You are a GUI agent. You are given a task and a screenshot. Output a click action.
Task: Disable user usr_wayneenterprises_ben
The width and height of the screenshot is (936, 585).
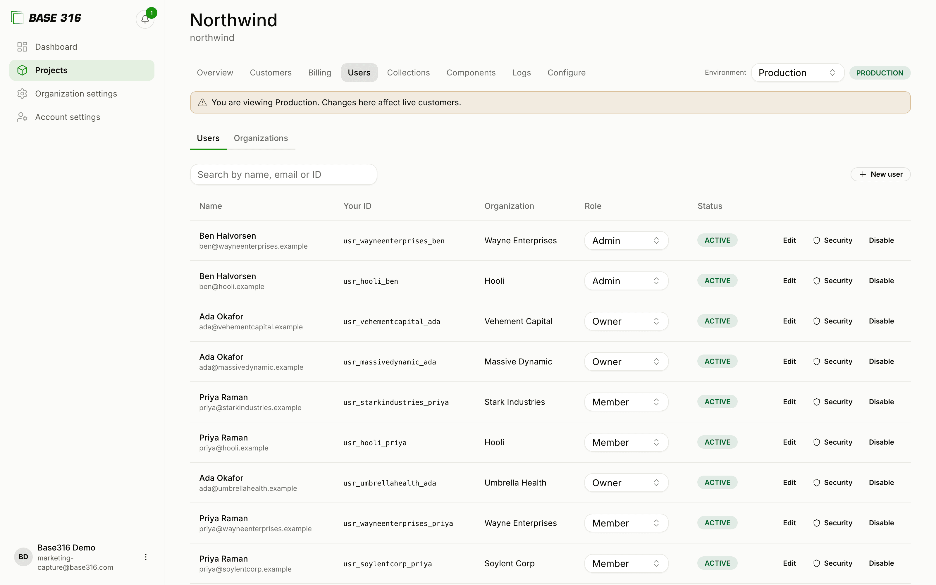point(882,240)
